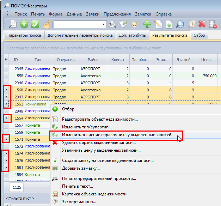Toggle row indicator for record 1571
The width and height of the screenshot is (221, 206).
pyautogui.click(x=6, y=139)
